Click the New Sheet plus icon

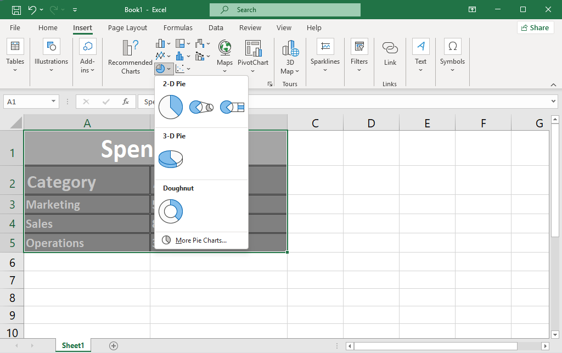pos(114,346)
